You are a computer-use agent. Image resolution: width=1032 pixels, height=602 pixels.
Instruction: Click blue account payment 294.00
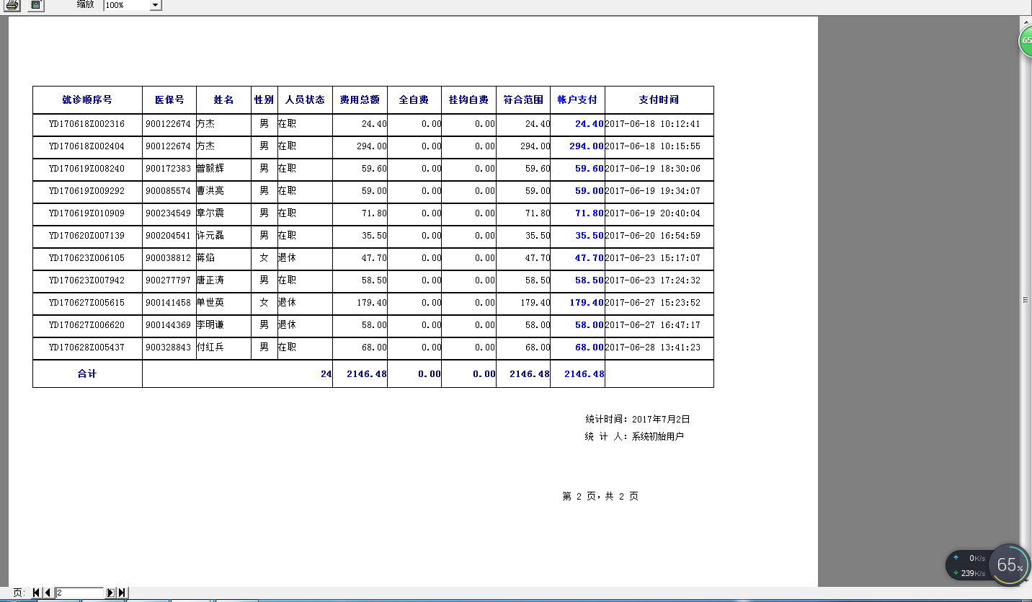pyautogui.click(x=587, y=146)
